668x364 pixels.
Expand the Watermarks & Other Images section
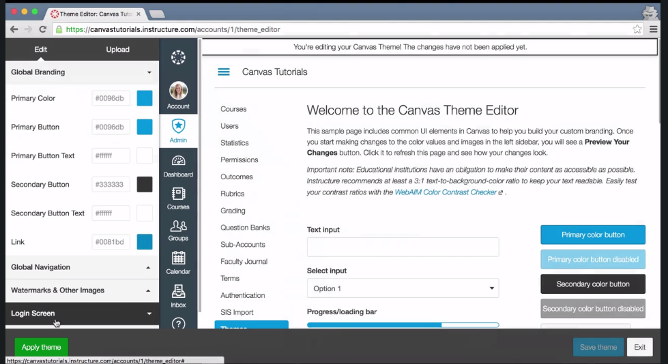click(x=82, y=290)
